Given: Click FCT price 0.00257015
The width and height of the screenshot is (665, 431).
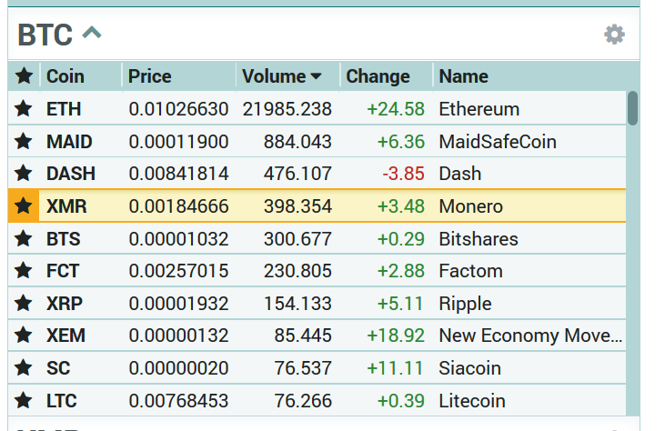Looking at the screenshot, I should (178, 271).
